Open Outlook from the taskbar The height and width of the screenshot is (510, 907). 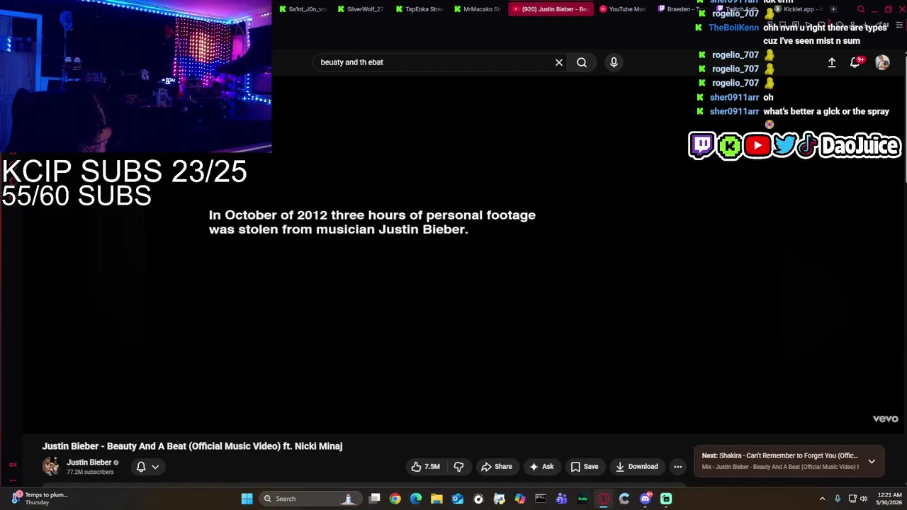pyautogui.click(x=457, y=499)
